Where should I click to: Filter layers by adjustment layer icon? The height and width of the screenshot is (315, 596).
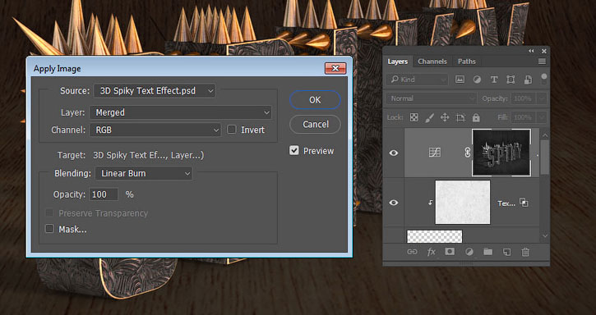tap(477, 80)
